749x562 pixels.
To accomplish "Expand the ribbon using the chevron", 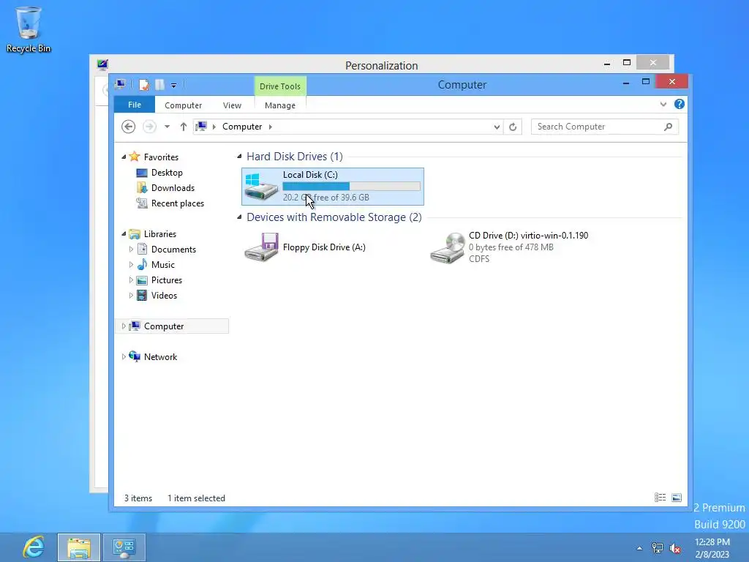I will (x=663, y=104).
